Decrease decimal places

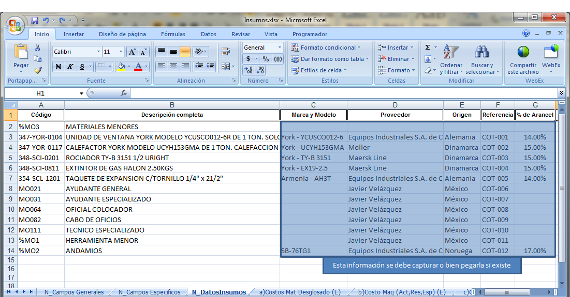point(260,70)
